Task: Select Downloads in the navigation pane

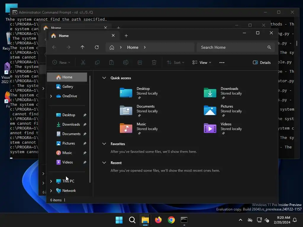Action: [x=67, y=124]
